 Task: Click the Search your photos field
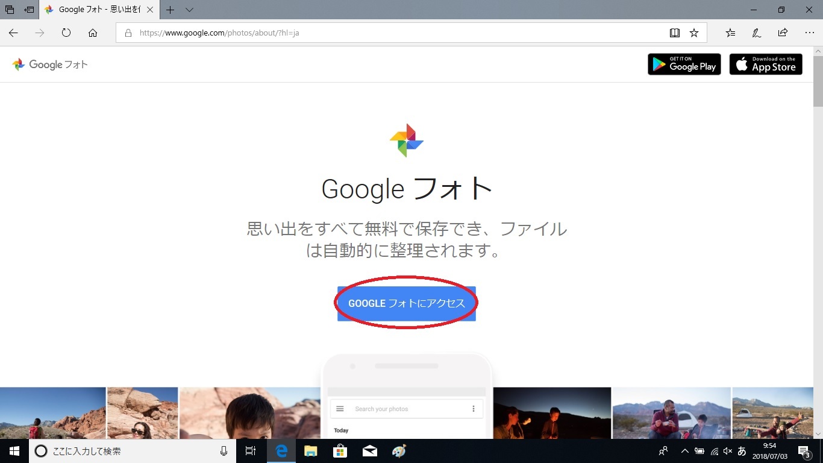click(x=408, y=409)
